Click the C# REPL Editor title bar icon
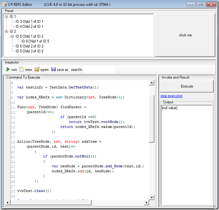 coord(4,4)
